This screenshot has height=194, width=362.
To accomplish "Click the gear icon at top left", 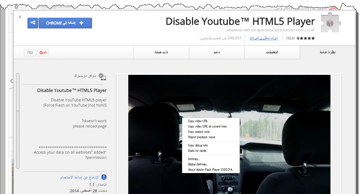I will 16,7.
